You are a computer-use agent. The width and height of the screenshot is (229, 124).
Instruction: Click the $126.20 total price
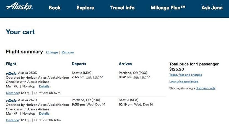177,69
